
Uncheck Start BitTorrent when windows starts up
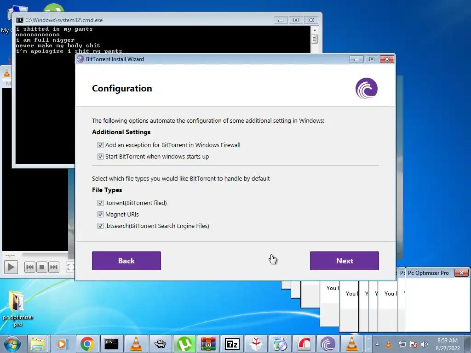pyautogui.click(x=100, y=156)
